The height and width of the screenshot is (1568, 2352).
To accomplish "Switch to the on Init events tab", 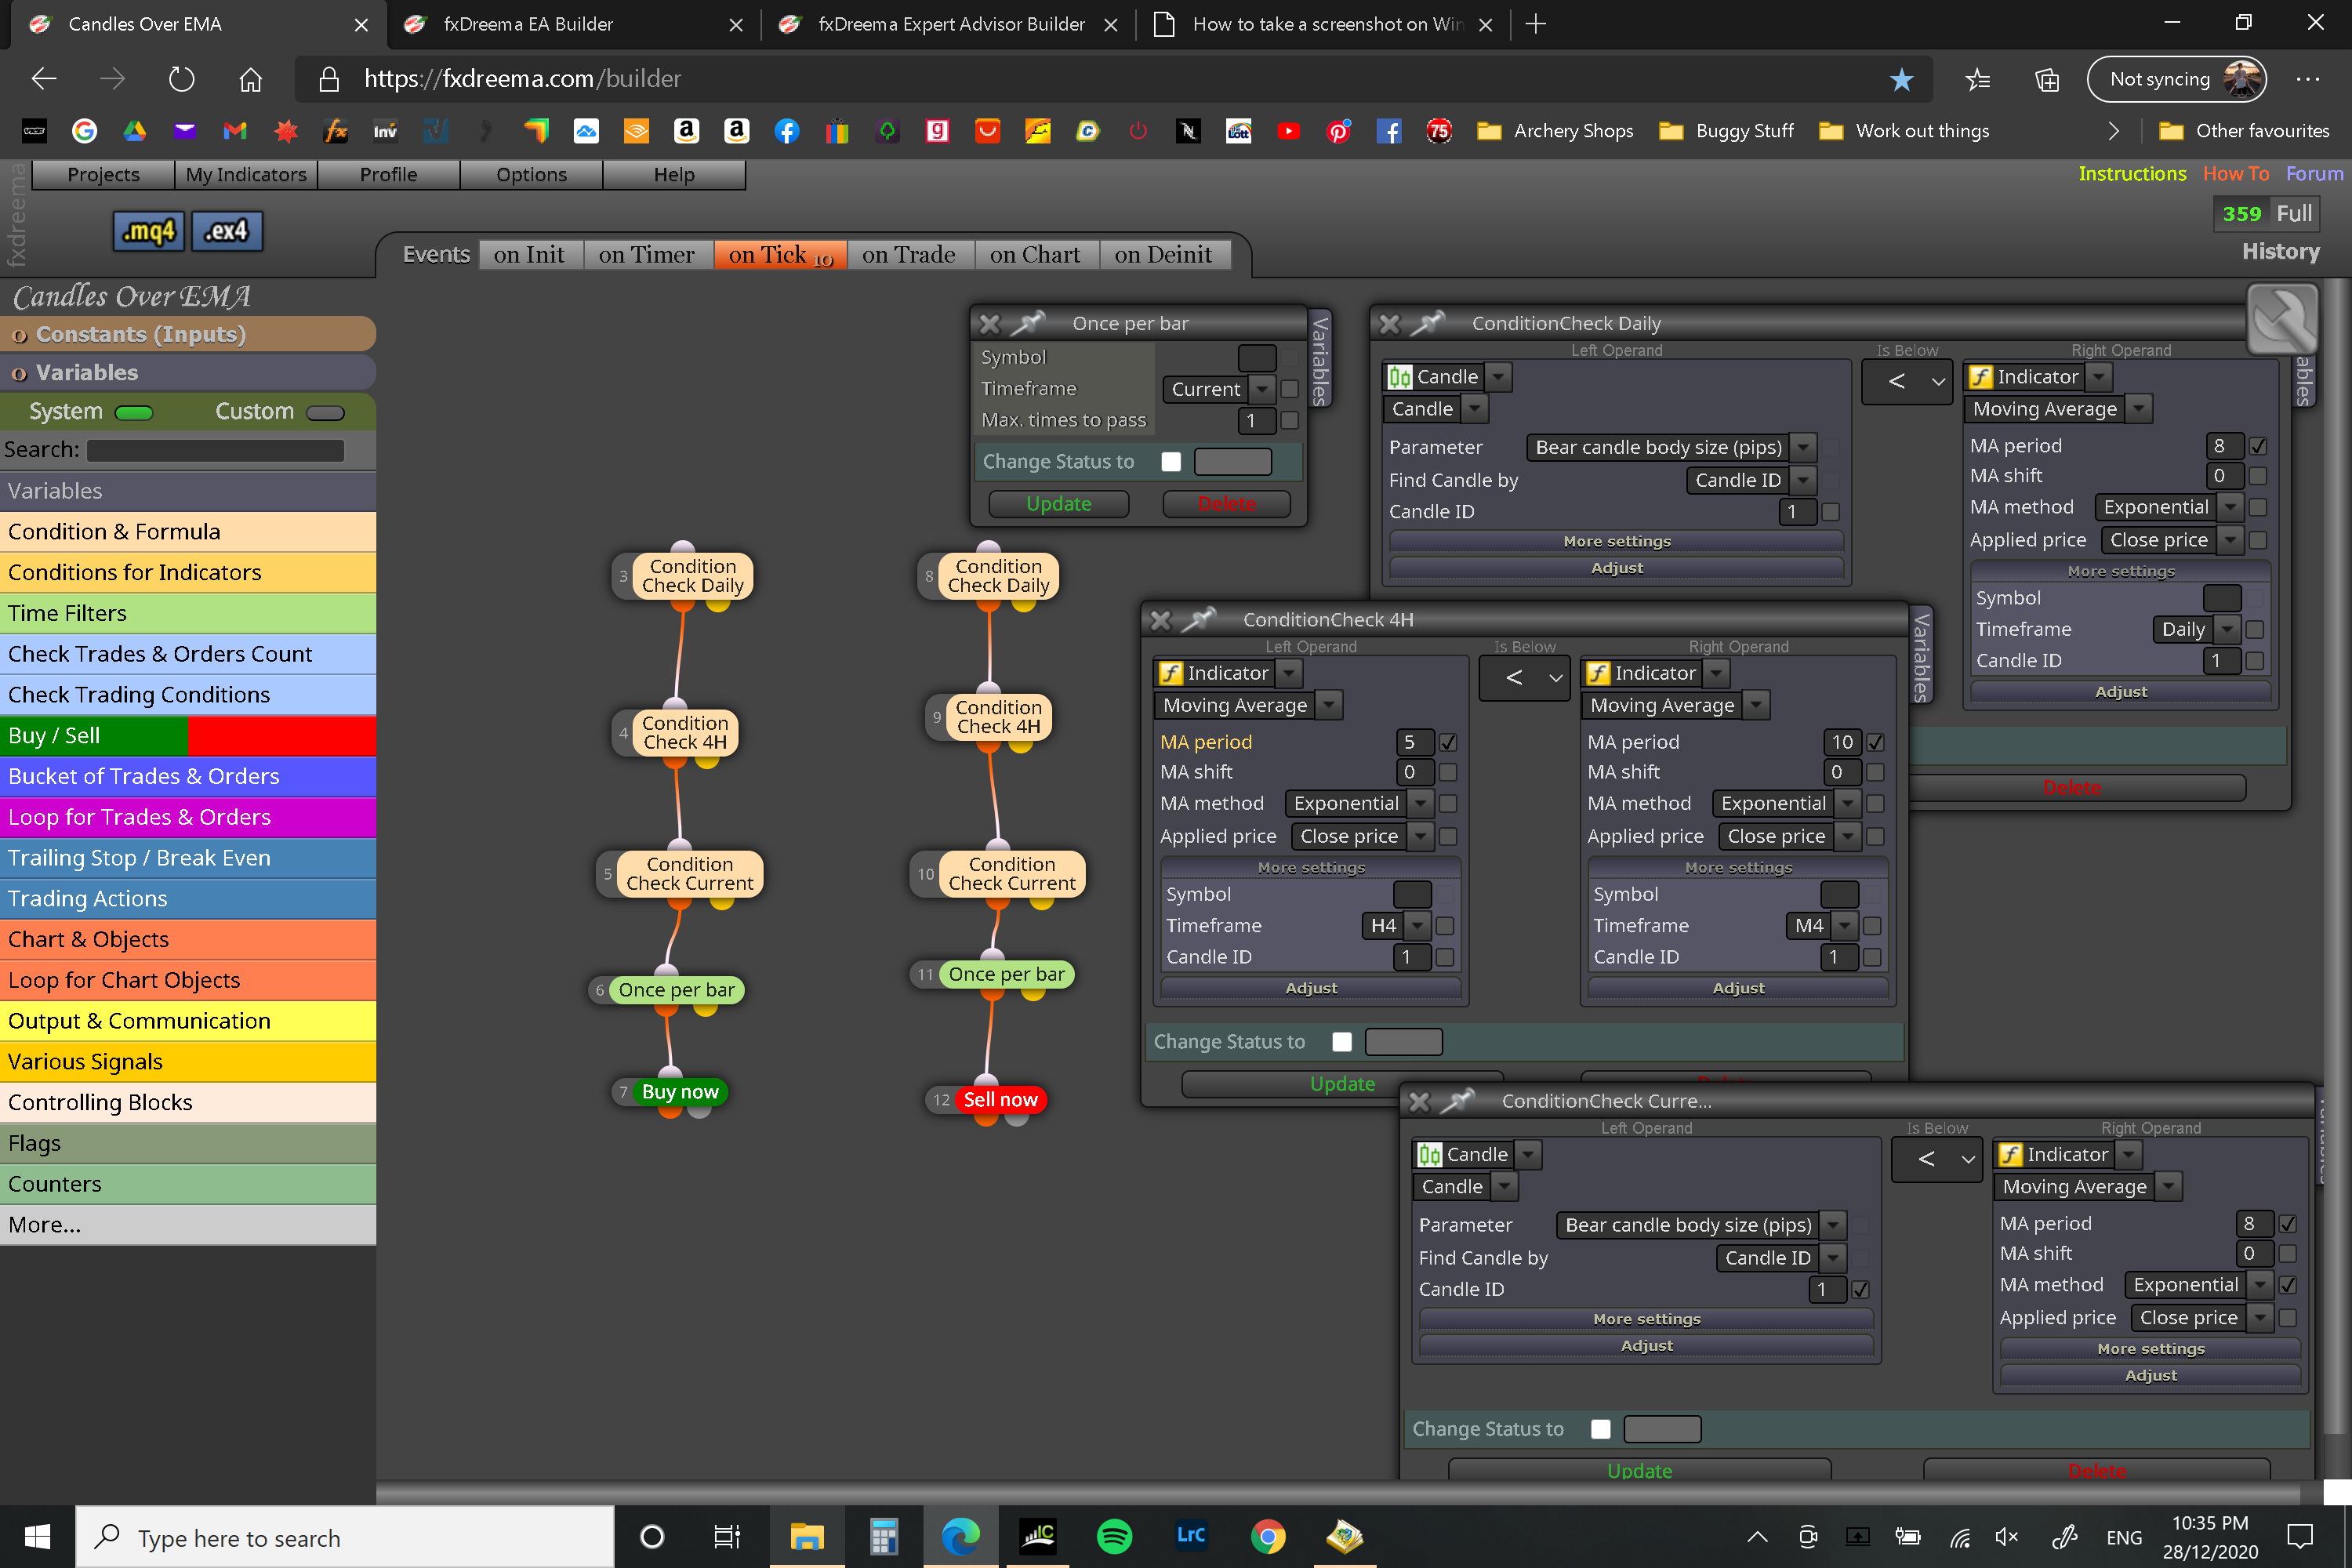I will point(529,255).
